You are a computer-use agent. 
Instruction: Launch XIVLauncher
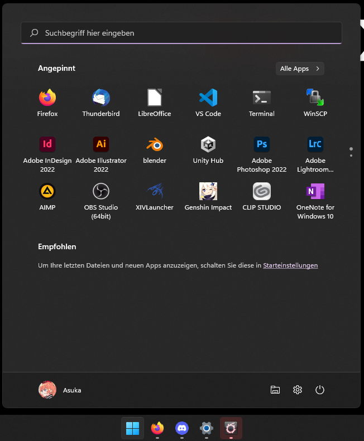point(155,197)
